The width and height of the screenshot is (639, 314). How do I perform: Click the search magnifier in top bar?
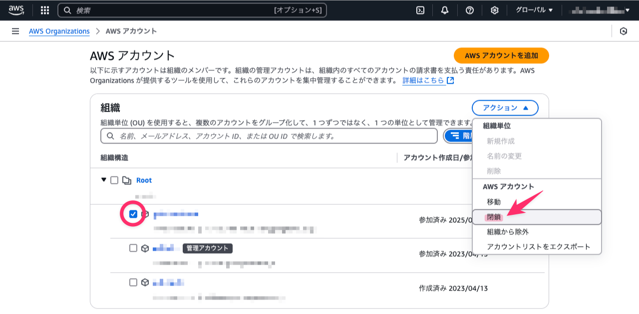(x=67, y=10)
